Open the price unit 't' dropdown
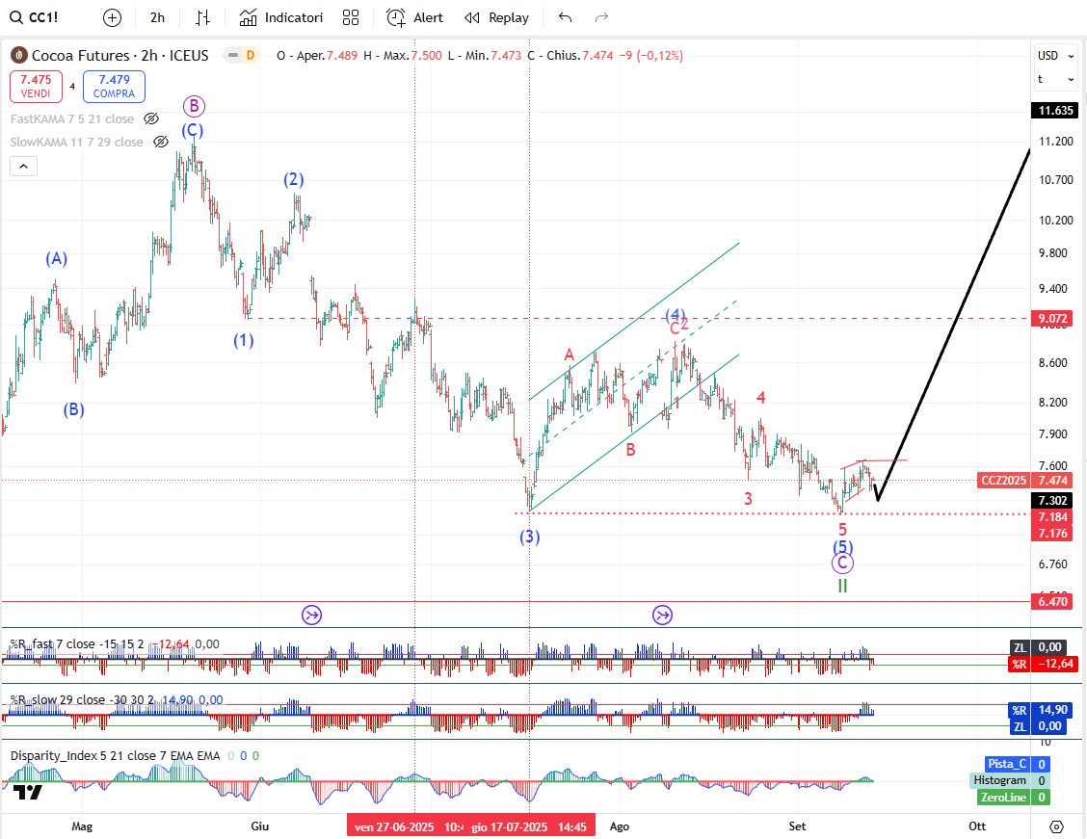 click(1055, 79)
